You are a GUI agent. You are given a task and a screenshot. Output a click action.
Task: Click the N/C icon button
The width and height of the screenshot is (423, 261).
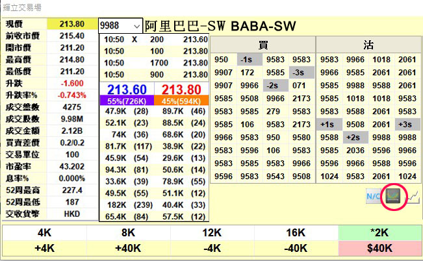coord(374,196)
